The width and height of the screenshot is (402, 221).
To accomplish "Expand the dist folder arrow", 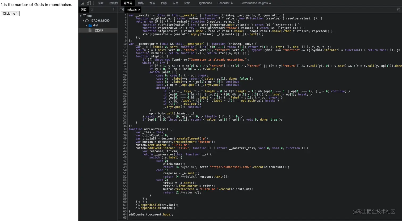I will pos(86,26).
